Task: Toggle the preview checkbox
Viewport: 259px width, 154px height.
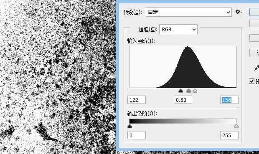Action: [x=251, y=81]
